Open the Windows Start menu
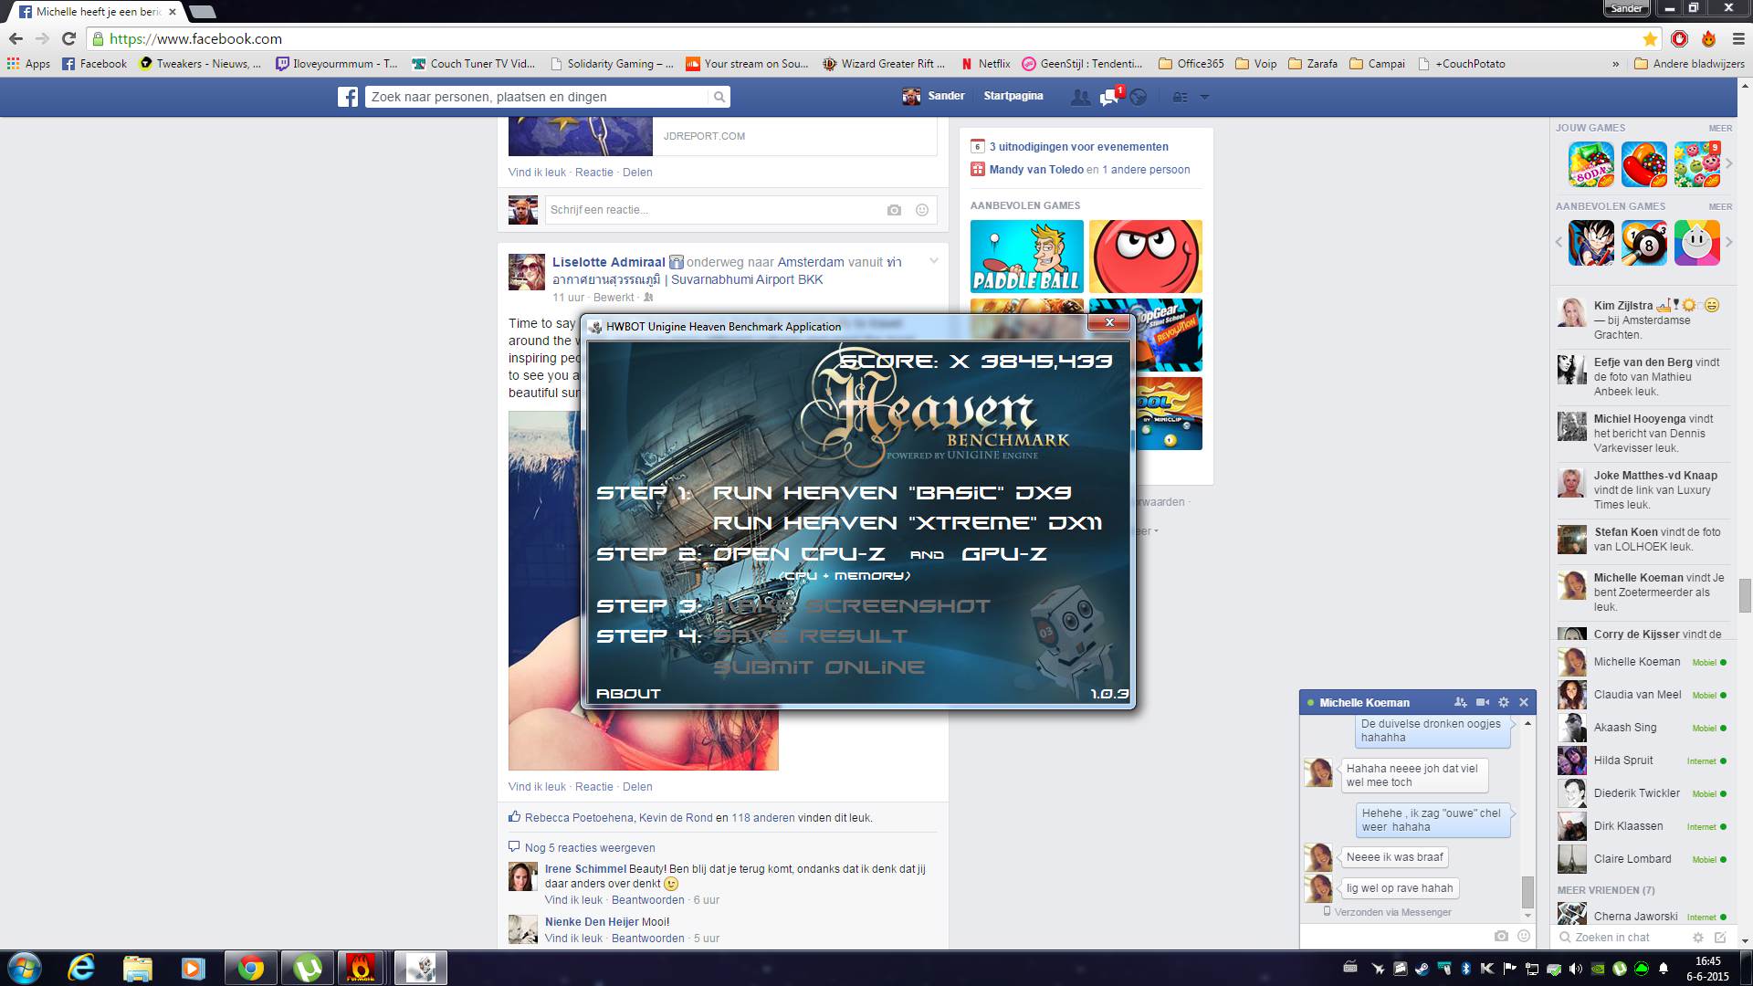The image size is (1753, 986). [25, 968]
